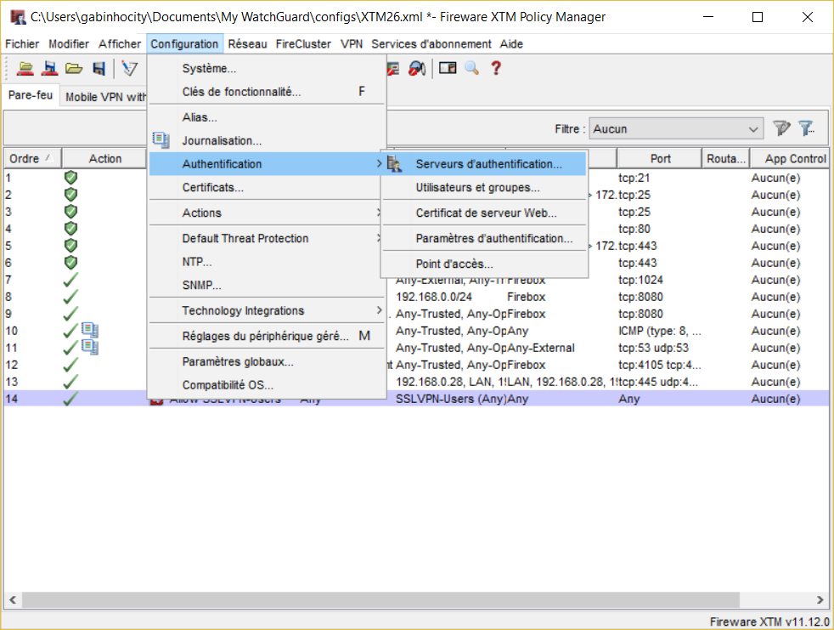Click the Save to Firebox toolbar icon
834x630 pixels.
click(50, 68)
